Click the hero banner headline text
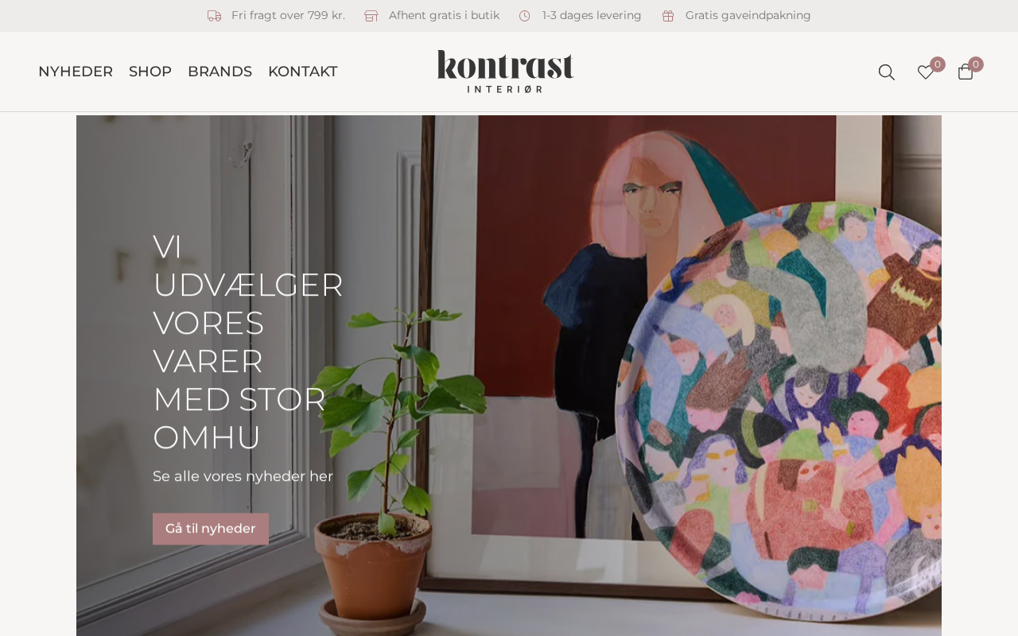The image size is (1018, 636). tap(247, 342)
